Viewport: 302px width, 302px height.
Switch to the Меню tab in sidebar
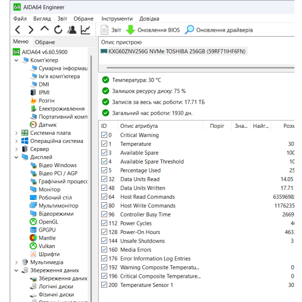click(21, 41)
